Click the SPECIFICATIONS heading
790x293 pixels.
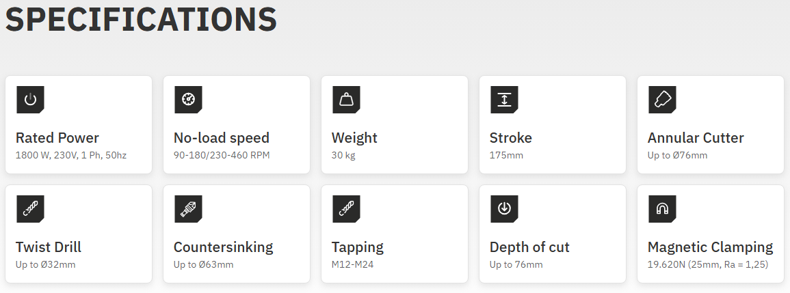pyautogui.click(x=141, y=20)
